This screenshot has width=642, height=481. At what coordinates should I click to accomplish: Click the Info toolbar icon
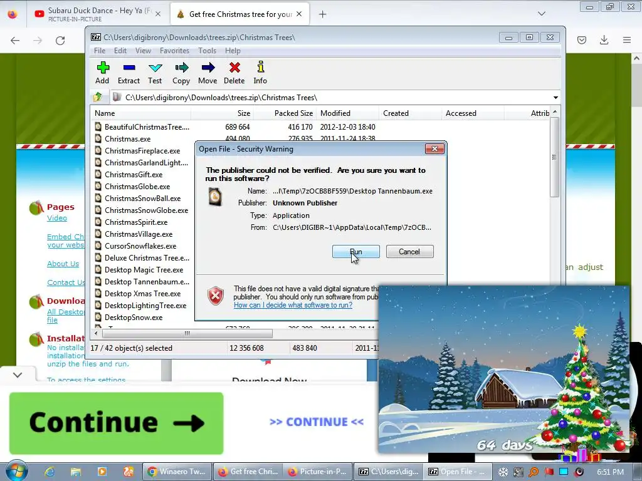click(260, 73)
